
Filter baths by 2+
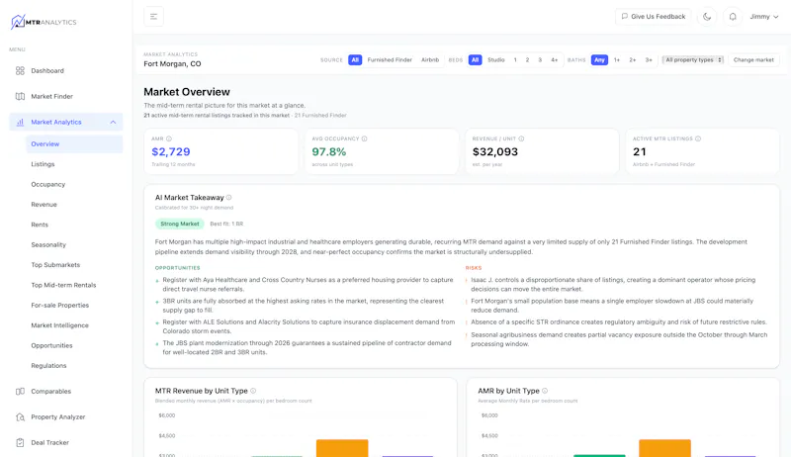click(x=632, y=60)
